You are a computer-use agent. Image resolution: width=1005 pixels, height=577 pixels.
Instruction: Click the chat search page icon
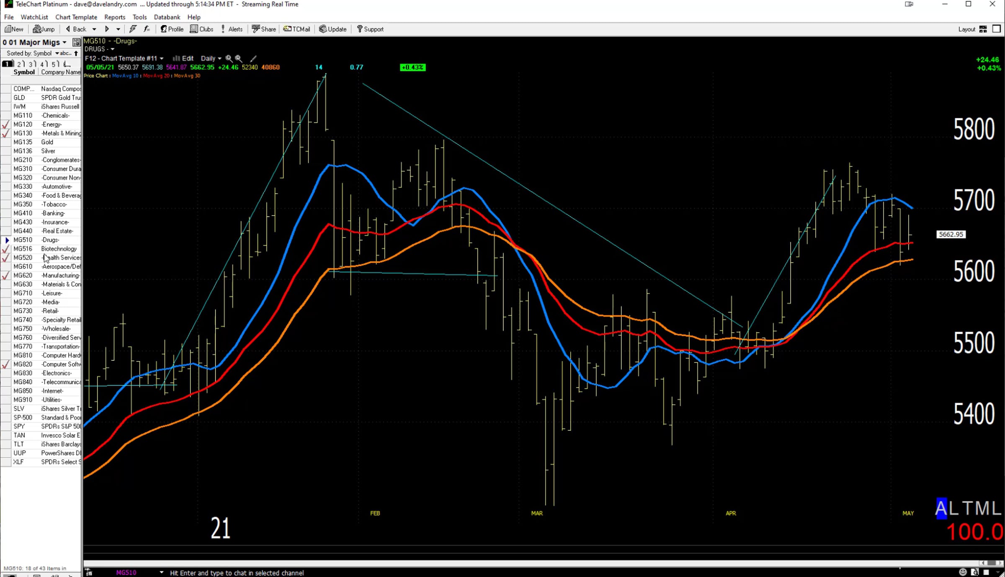975,572
